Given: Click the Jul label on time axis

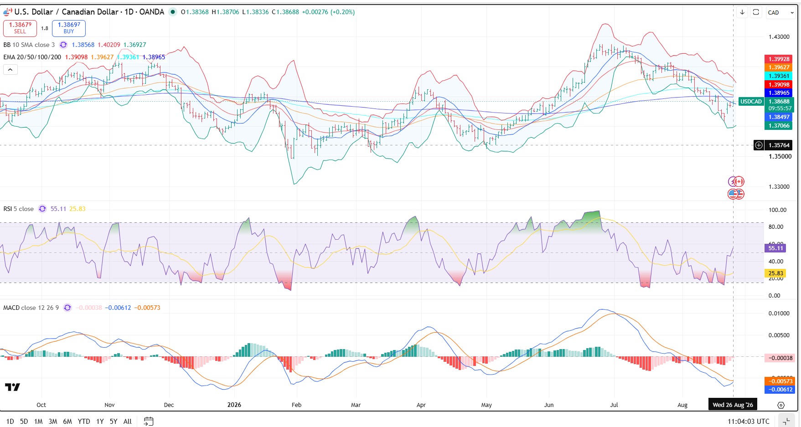Looking at the screenshot, I should click(x=614, y=405).
